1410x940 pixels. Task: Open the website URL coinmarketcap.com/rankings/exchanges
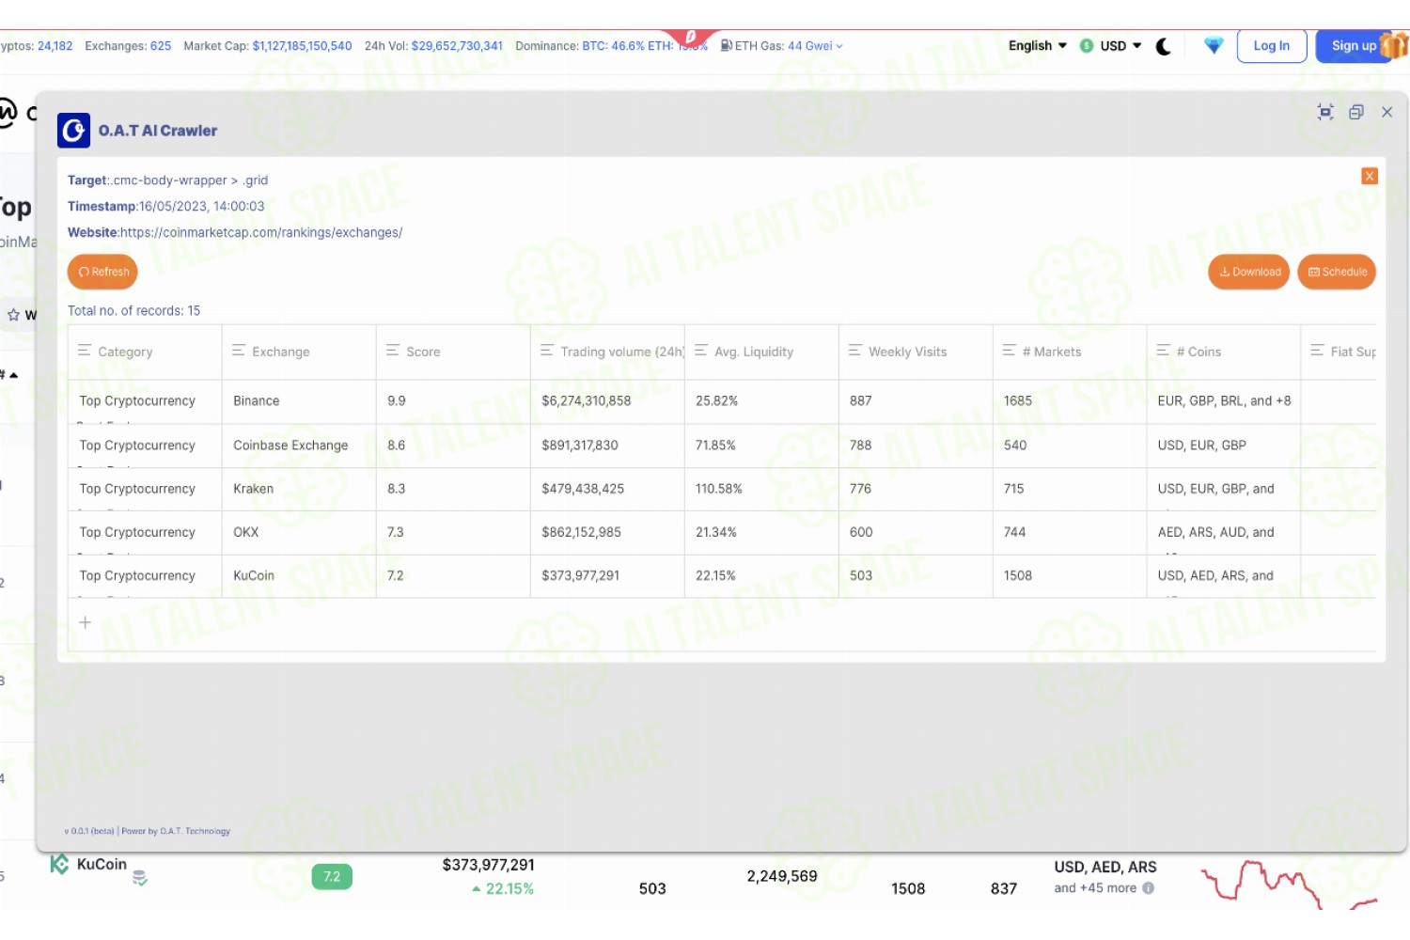(x=261, y=232)
